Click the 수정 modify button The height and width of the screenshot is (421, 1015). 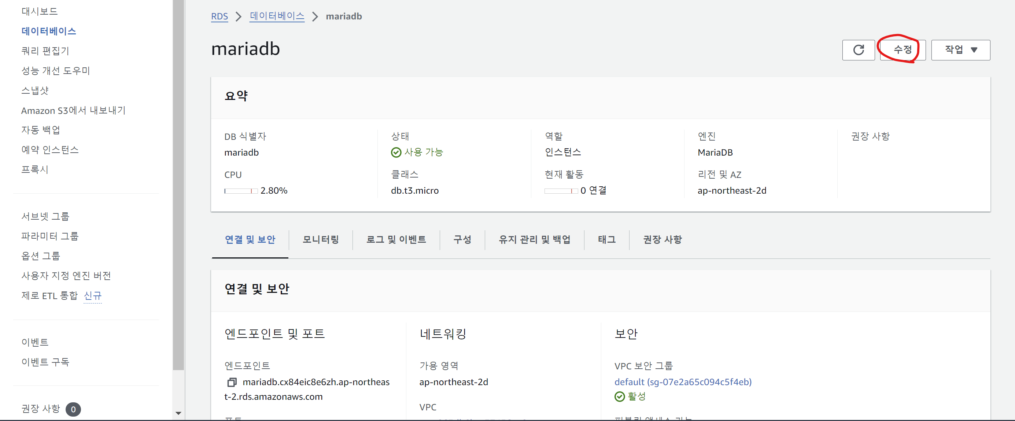click(902, 50)
